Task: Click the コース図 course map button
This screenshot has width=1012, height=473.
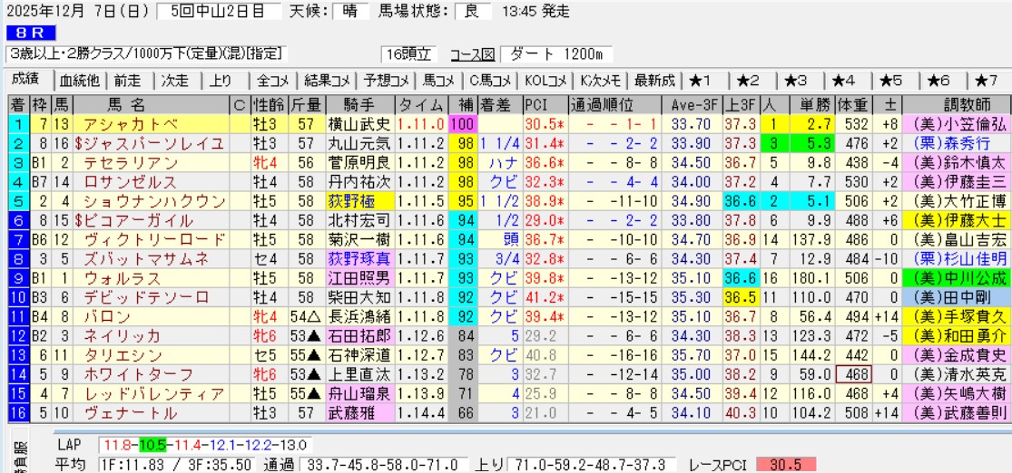Action: [475, 53]
